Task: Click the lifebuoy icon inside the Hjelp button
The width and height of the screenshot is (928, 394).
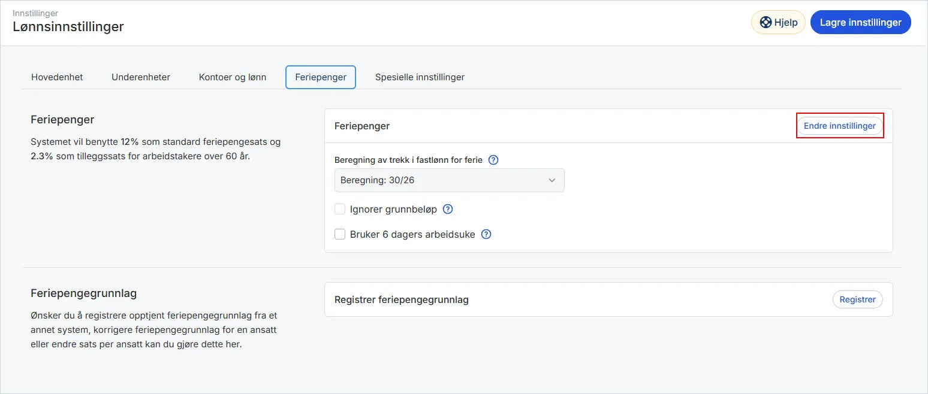Action: tap(765, 22)
